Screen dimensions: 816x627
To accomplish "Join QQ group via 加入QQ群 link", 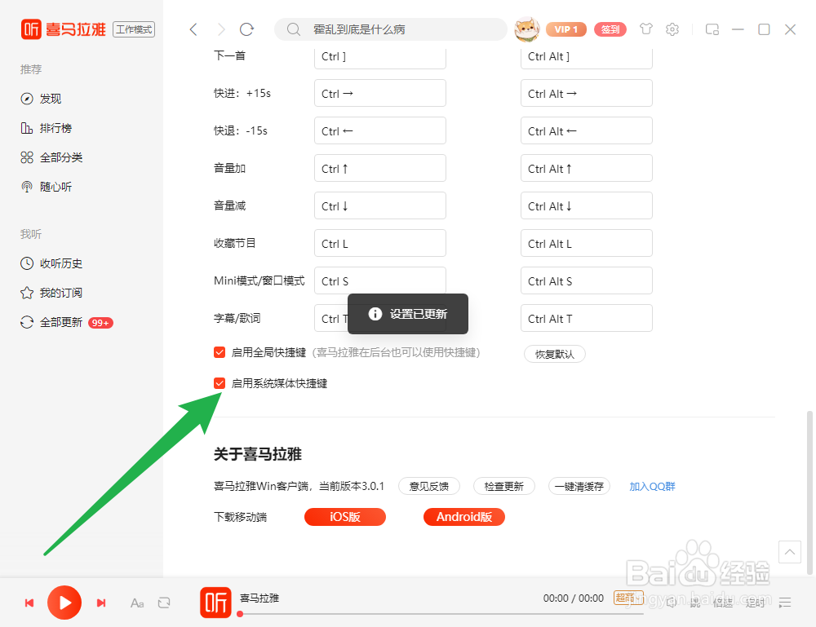I will pyautogui.click(x=652, y=486).
